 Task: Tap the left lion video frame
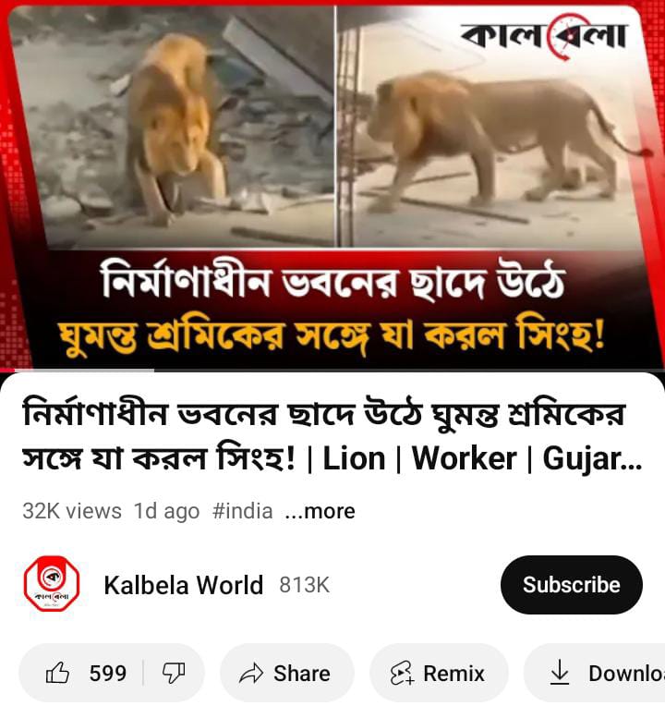[172, 127]
